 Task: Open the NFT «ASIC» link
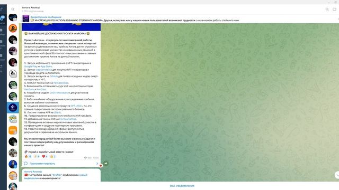pos(76,106)
